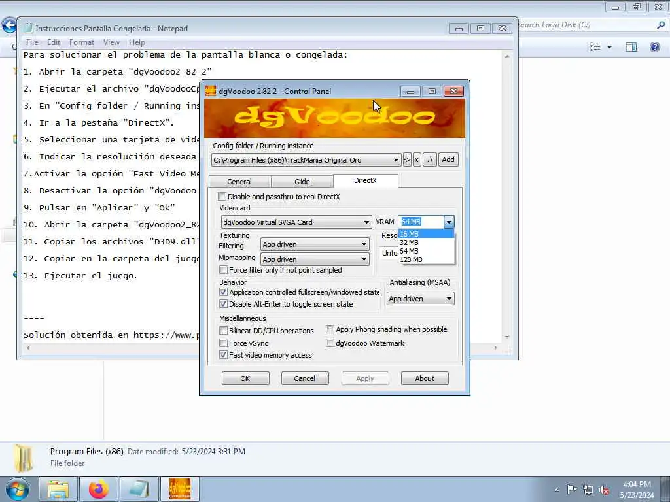Click the dgVoodoo title bar app icon
The width and height of the screenshot is (670, 502).
[x=210, y=91]
